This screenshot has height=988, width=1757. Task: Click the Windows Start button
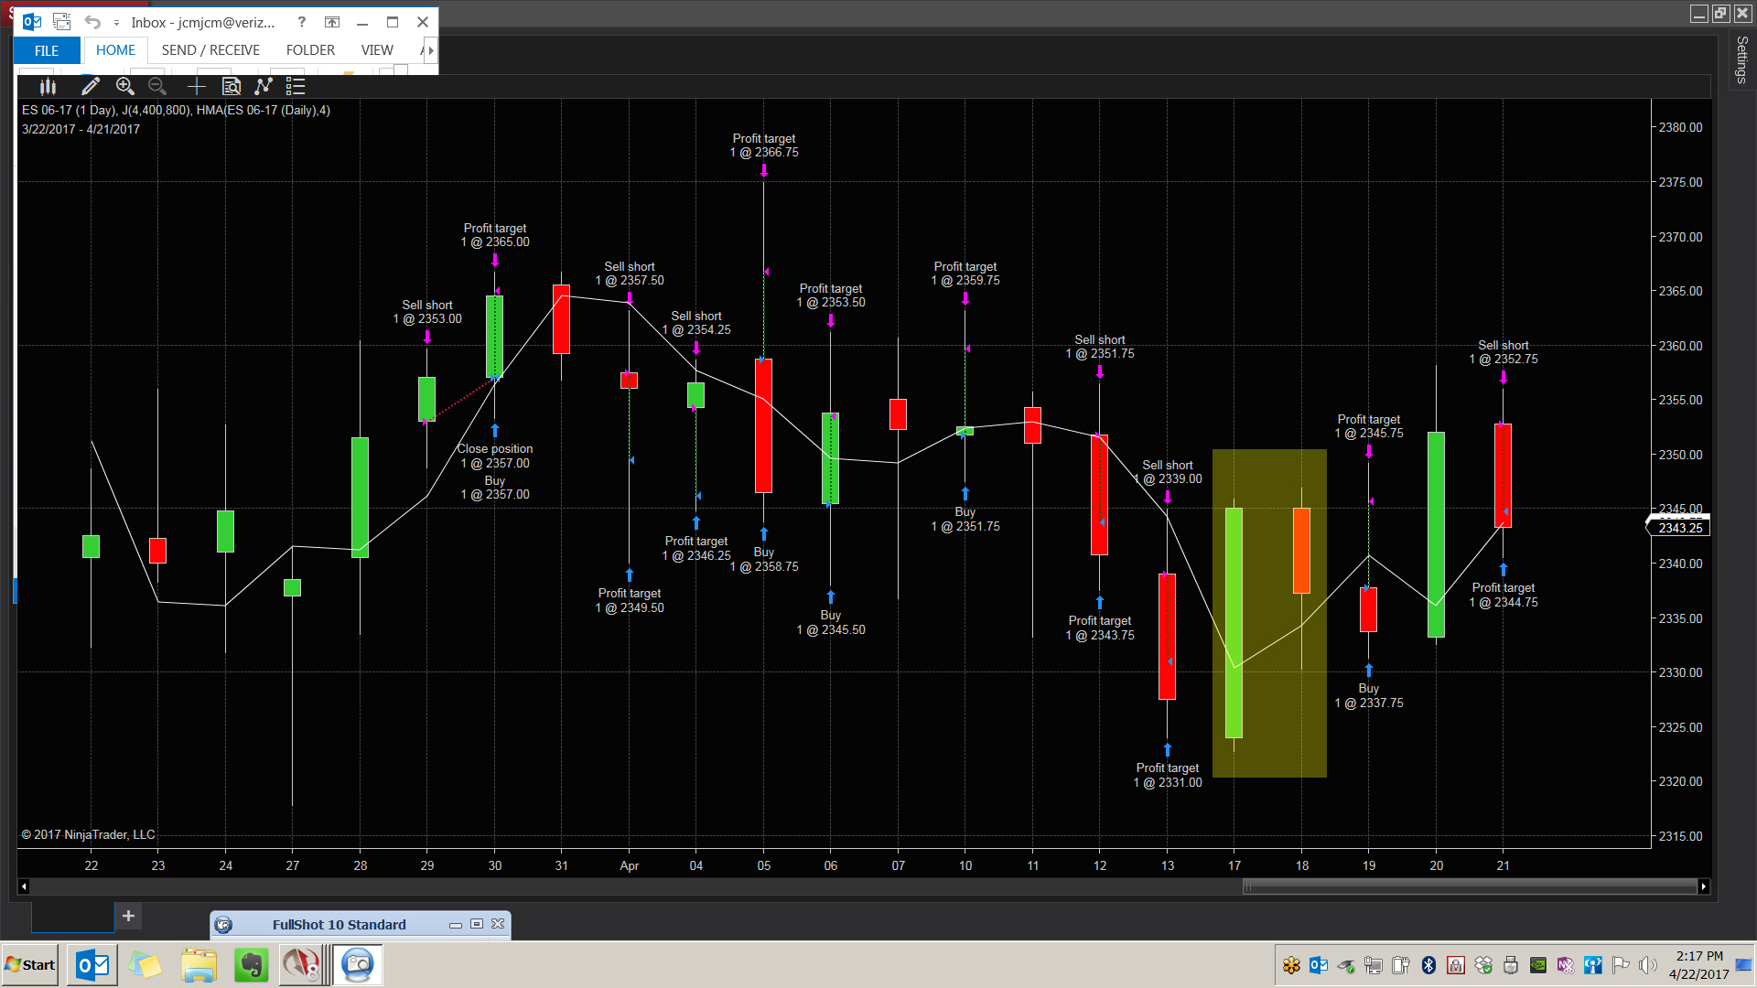[x=30, y=965]
